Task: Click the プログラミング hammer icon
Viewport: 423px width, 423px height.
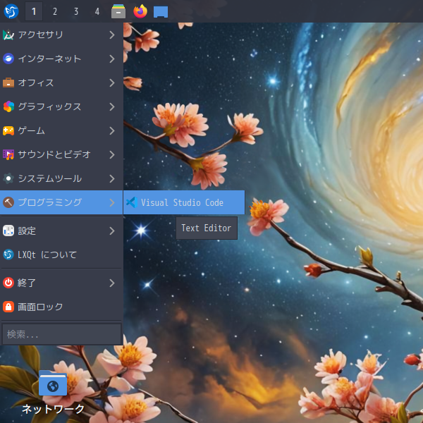Action: coord(8,202)
